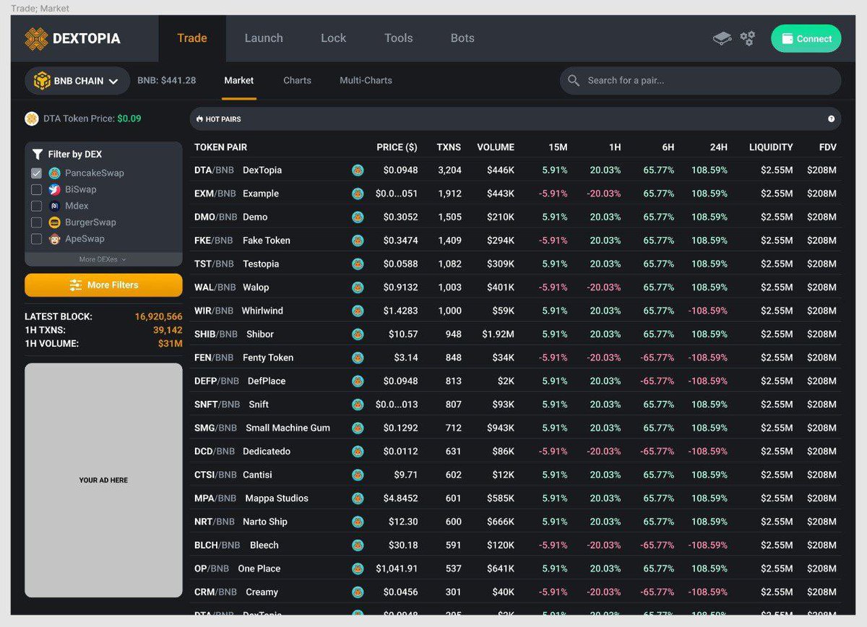Image resolution: width=867 pixels, height=627 pixels.
Task: Click the search magnifier in the pair search bar
Action: (x=575, y=80)
